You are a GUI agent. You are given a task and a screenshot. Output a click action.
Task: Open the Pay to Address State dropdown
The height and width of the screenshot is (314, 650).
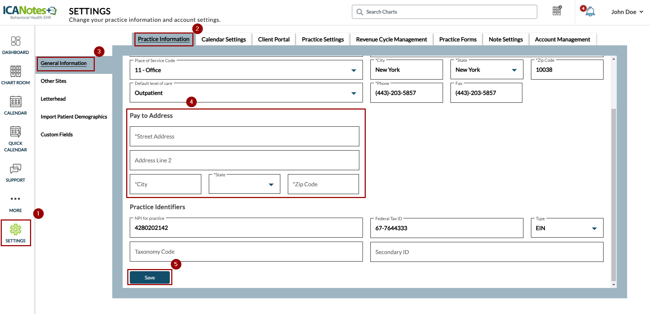(271, 184)
